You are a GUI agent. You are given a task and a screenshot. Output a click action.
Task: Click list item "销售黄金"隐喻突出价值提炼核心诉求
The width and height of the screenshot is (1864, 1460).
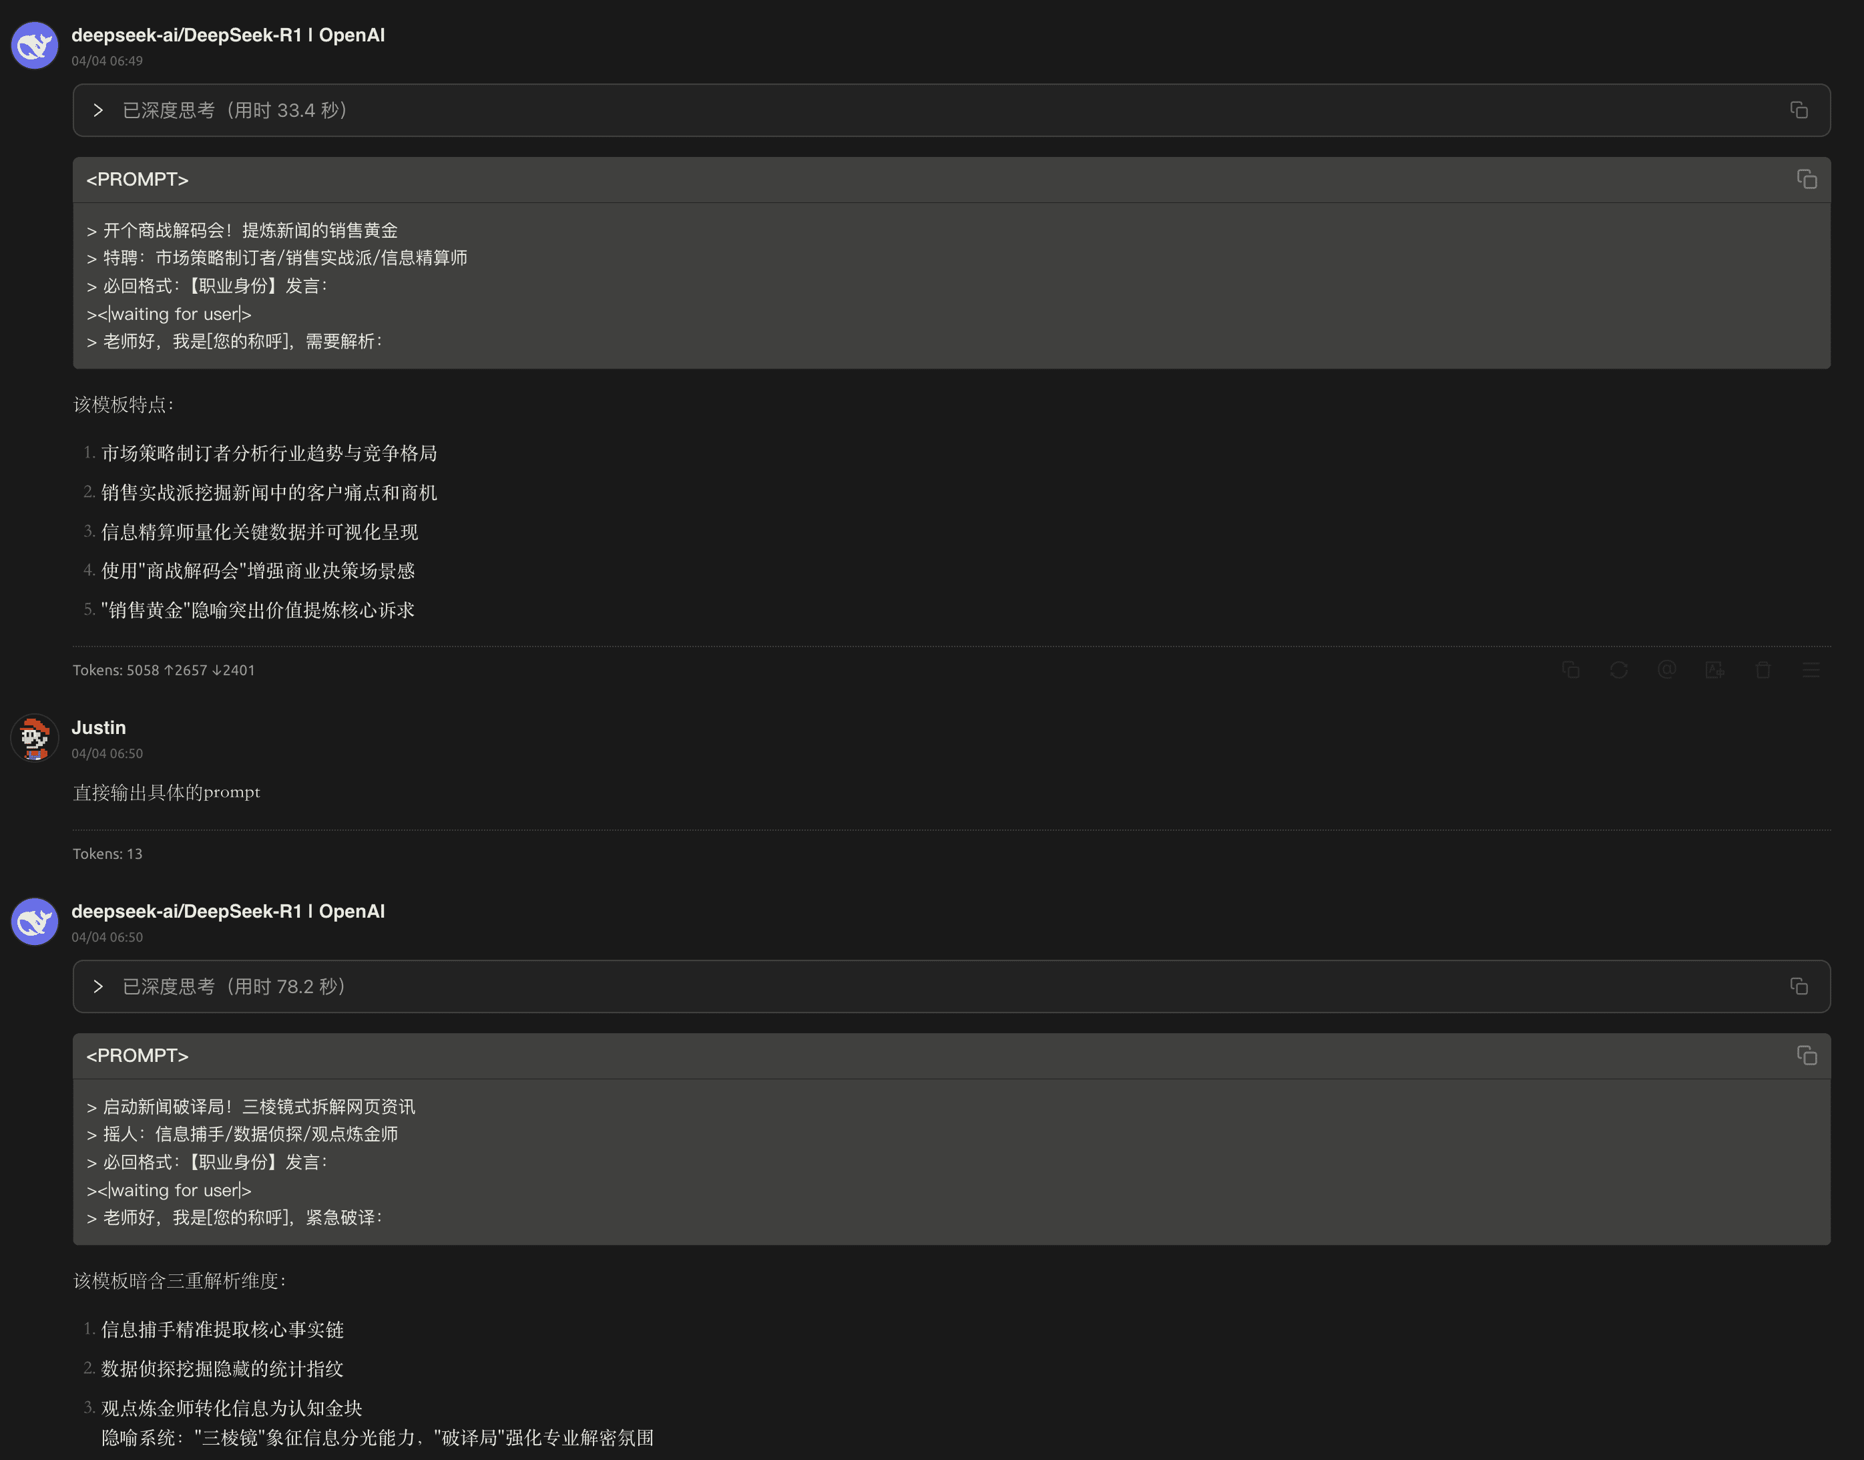[258, 610]
